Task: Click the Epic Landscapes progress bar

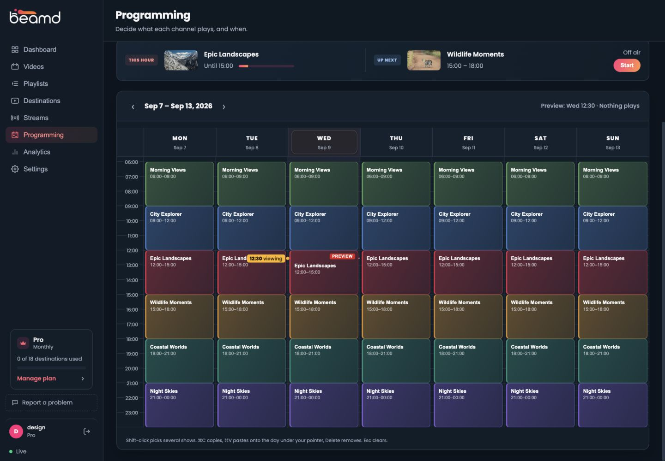Action: point(266,66)
